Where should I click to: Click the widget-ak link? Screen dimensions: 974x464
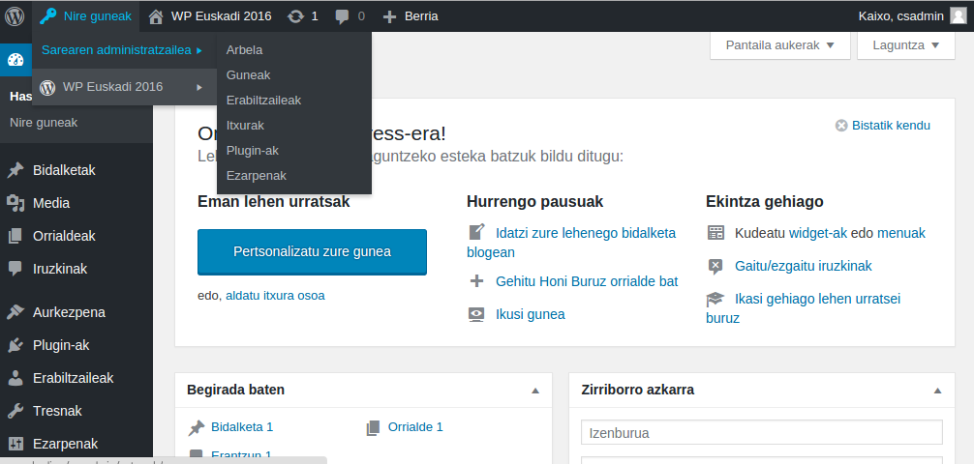(818, 233)
